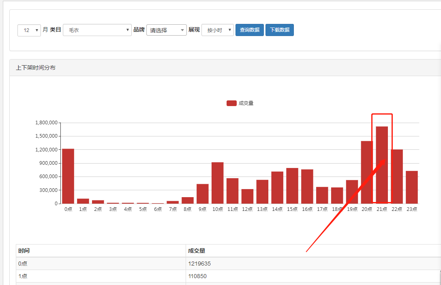
Task: Click the 0点 bar in chart
Action: (68, 176)
